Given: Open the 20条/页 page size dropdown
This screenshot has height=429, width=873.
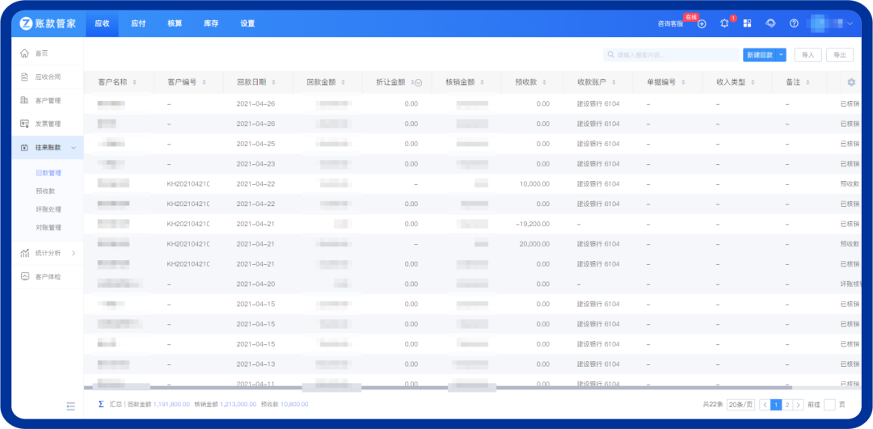Looking at the screenshot, I should point(740,404).
